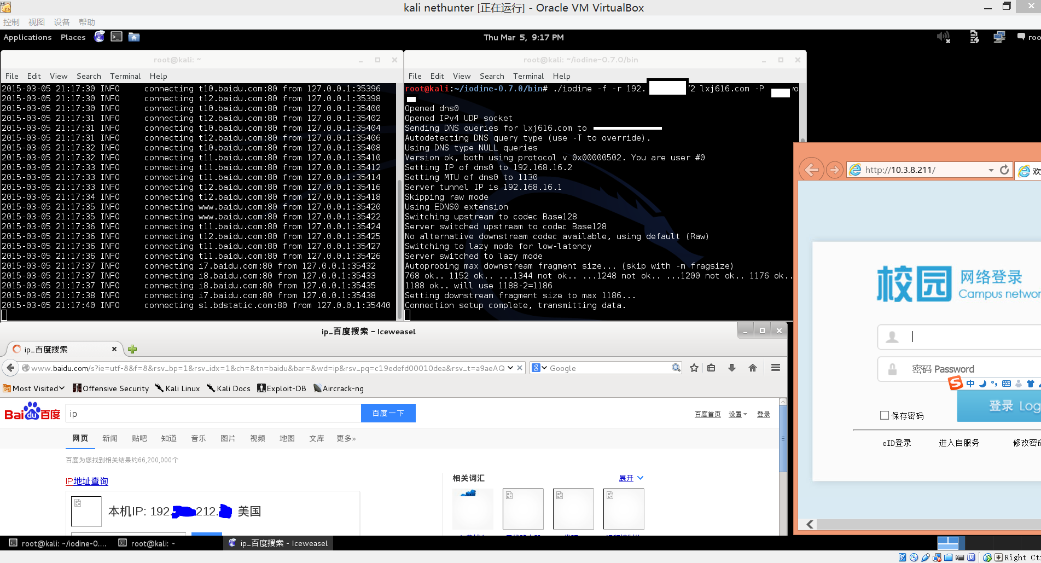The height and width of the screenshot is (563, 1041).
Task: Open the VirtualBox 视图 menu
Action: [x=37, y=22]
